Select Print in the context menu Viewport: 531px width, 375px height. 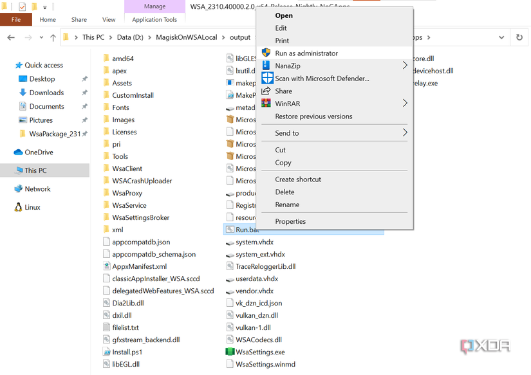pos(282,41)
